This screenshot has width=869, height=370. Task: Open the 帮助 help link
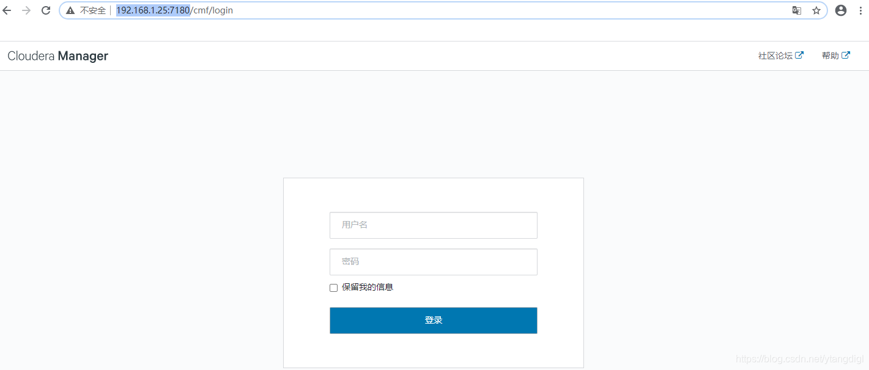831,55
